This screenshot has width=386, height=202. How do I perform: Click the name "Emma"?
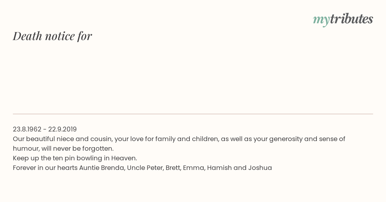(194, 168)
